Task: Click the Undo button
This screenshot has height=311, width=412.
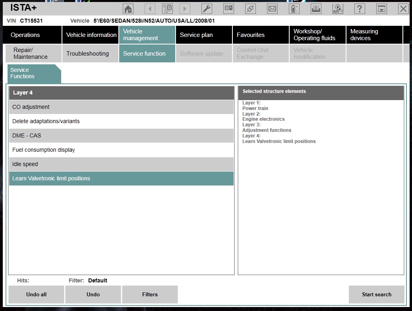Action: [x=93, y=294]
